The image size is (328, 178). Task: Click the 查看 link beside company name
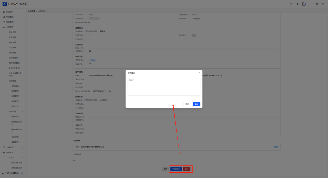point(276,147)
